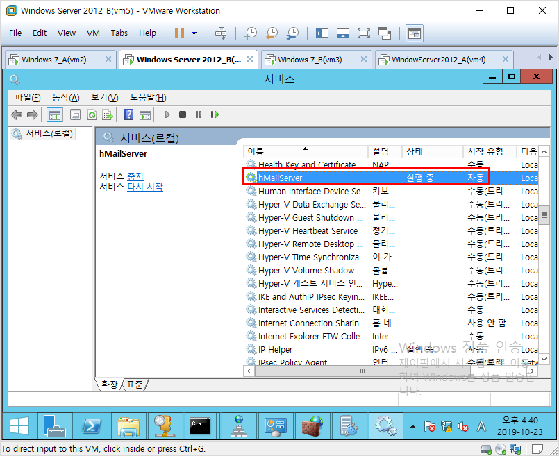
Task: Open the power options dropdown arrow
Action: (x=194, y=33)
